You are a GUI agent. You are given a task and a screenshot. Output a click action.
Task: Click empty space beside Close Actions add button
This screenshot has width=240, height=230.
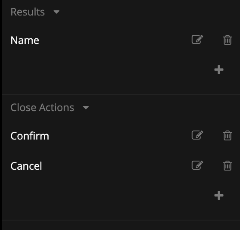(107, 196)
